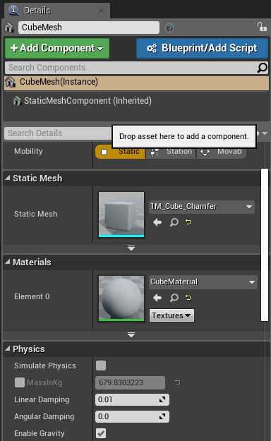This screenshot has width=271, height=441.
Task: Click the search magnifier in Search Components
Action: click(x=263, y=68)
